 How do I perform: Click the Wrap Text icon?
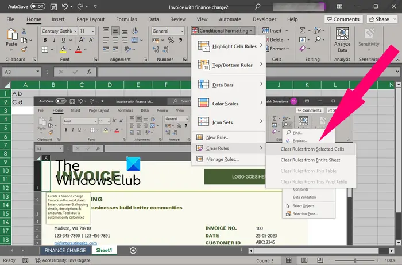pos(135,31)
